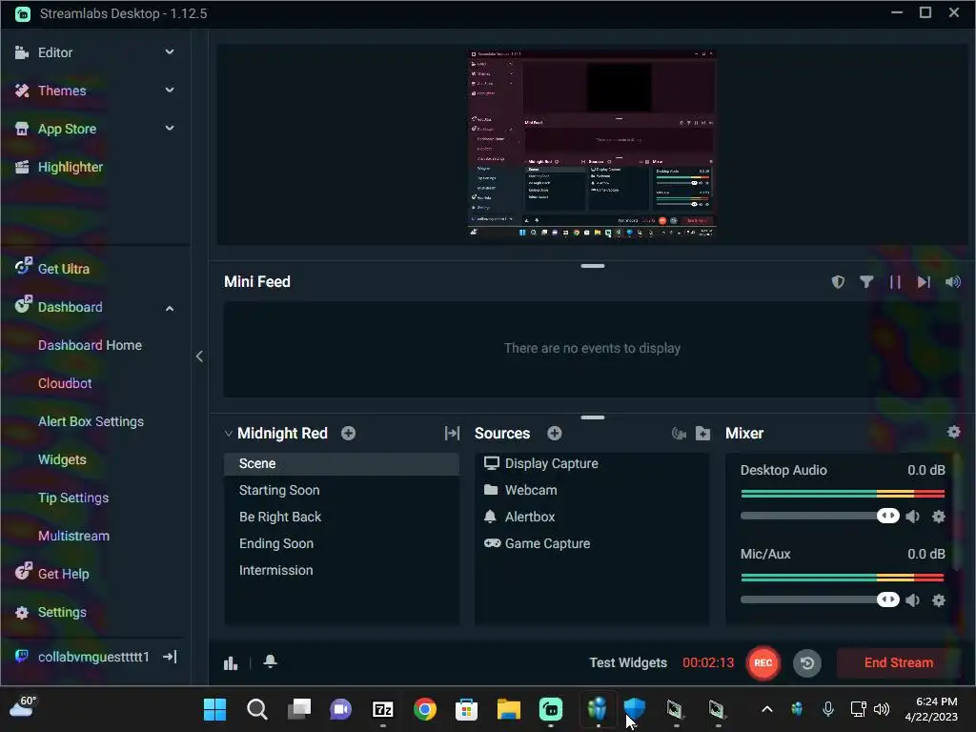The width and height of the screenshot is (976, 732).
Task: Click the stream preview thumbnail
Action: (x=592, y=143)
